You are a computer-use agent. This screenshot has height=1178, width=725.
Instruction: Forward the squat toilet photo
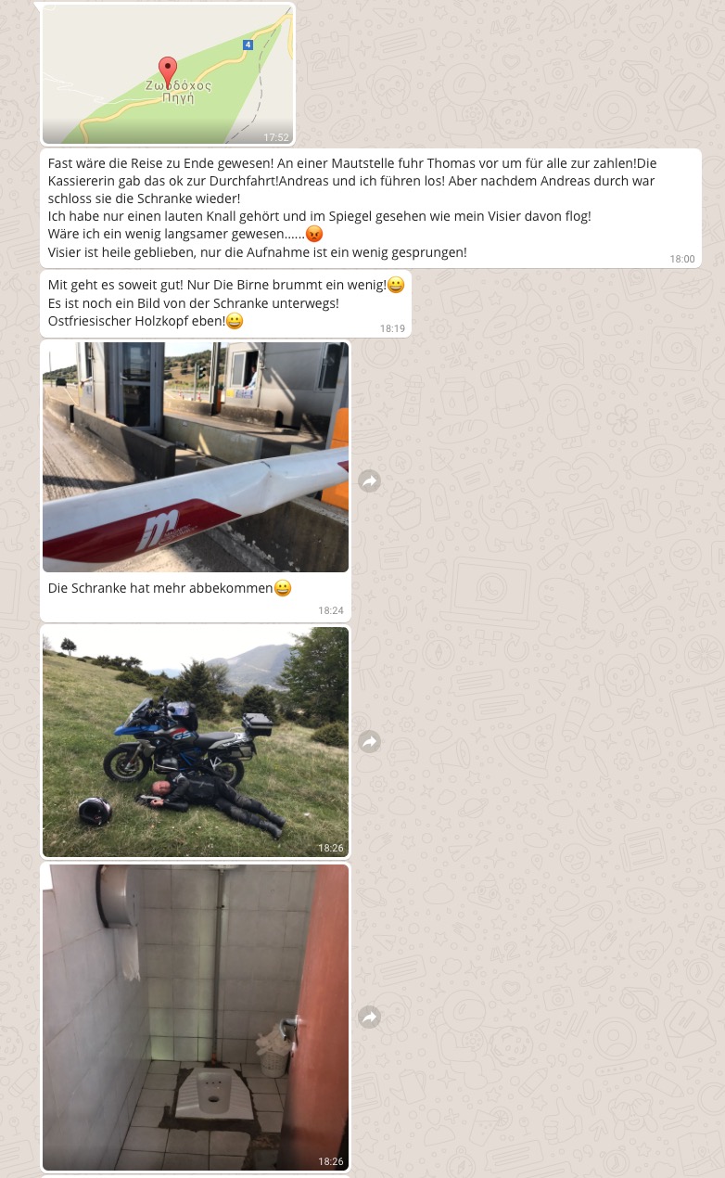[x=369, y=1018]
